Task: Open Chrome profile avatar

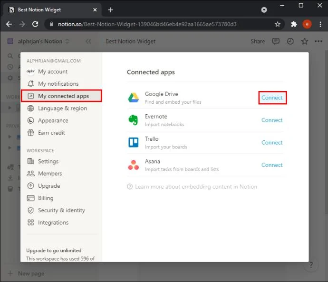Action: coord(307,24)
